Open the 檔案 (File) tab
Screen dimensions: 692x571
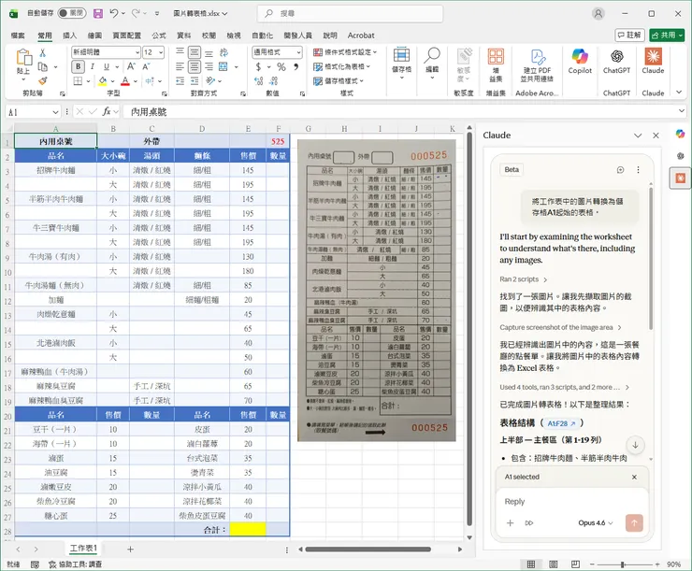pos(18,36)
